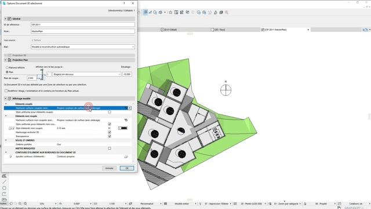
Task: Tick the ARETES MASQUEES checkbox
Action: pyautogui.click(x=110, y=149)
